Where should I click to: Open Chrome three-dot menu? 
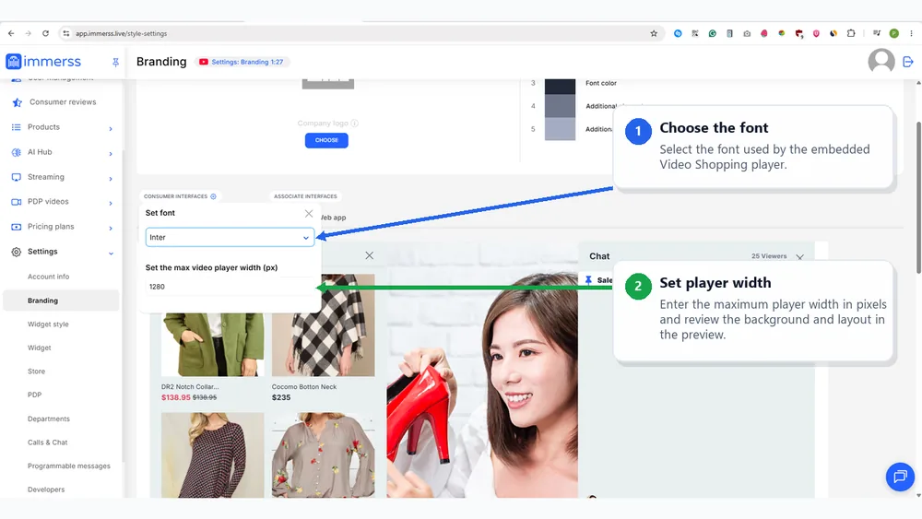click(911, 33)
